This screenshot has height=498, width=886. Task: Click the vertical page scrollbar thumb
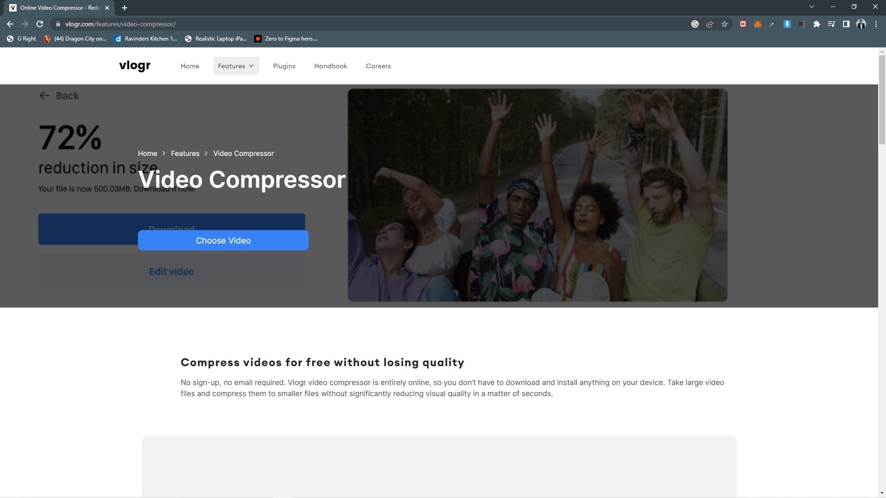coord(881,99)
